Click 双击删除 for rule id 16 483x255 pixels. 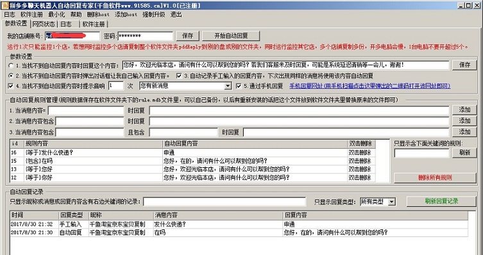pos(360,152)
